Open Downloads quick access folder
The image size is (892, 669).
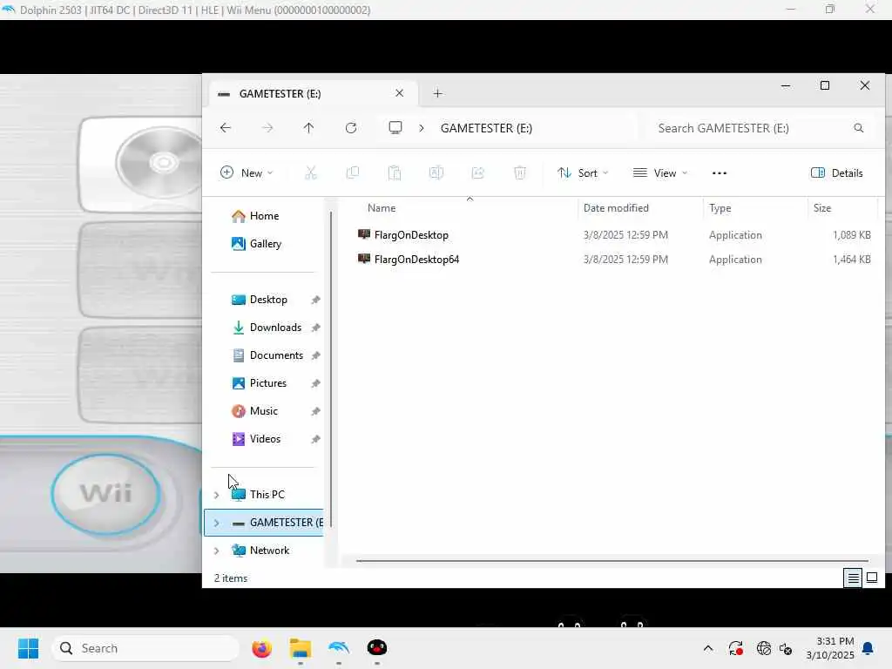point(275,328)
